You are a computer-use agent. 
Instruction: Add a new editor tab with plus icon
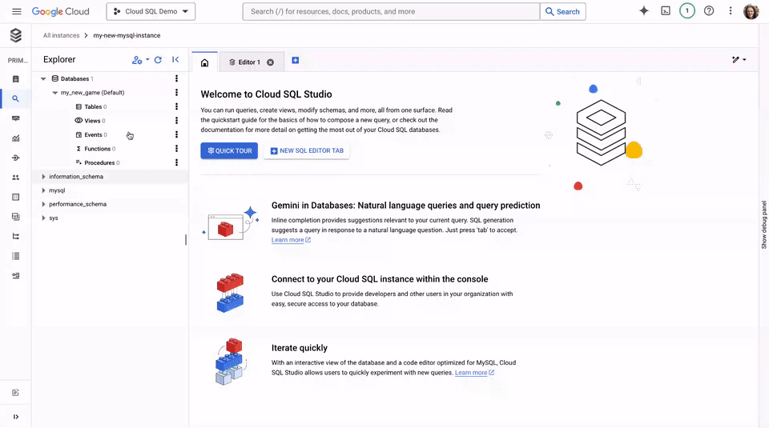(296, 61)
